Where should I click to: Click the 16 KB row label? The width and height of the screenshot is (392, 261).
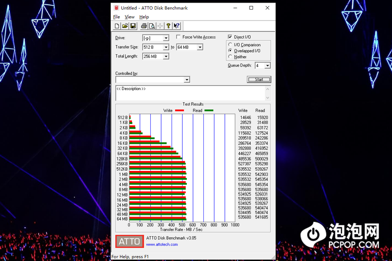tap(122, 144)
